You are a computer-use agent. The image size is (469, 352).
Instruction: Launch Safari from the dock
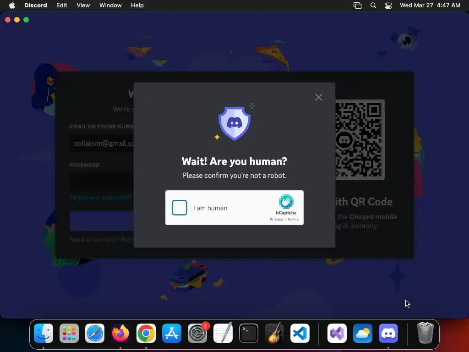[95, 333]
